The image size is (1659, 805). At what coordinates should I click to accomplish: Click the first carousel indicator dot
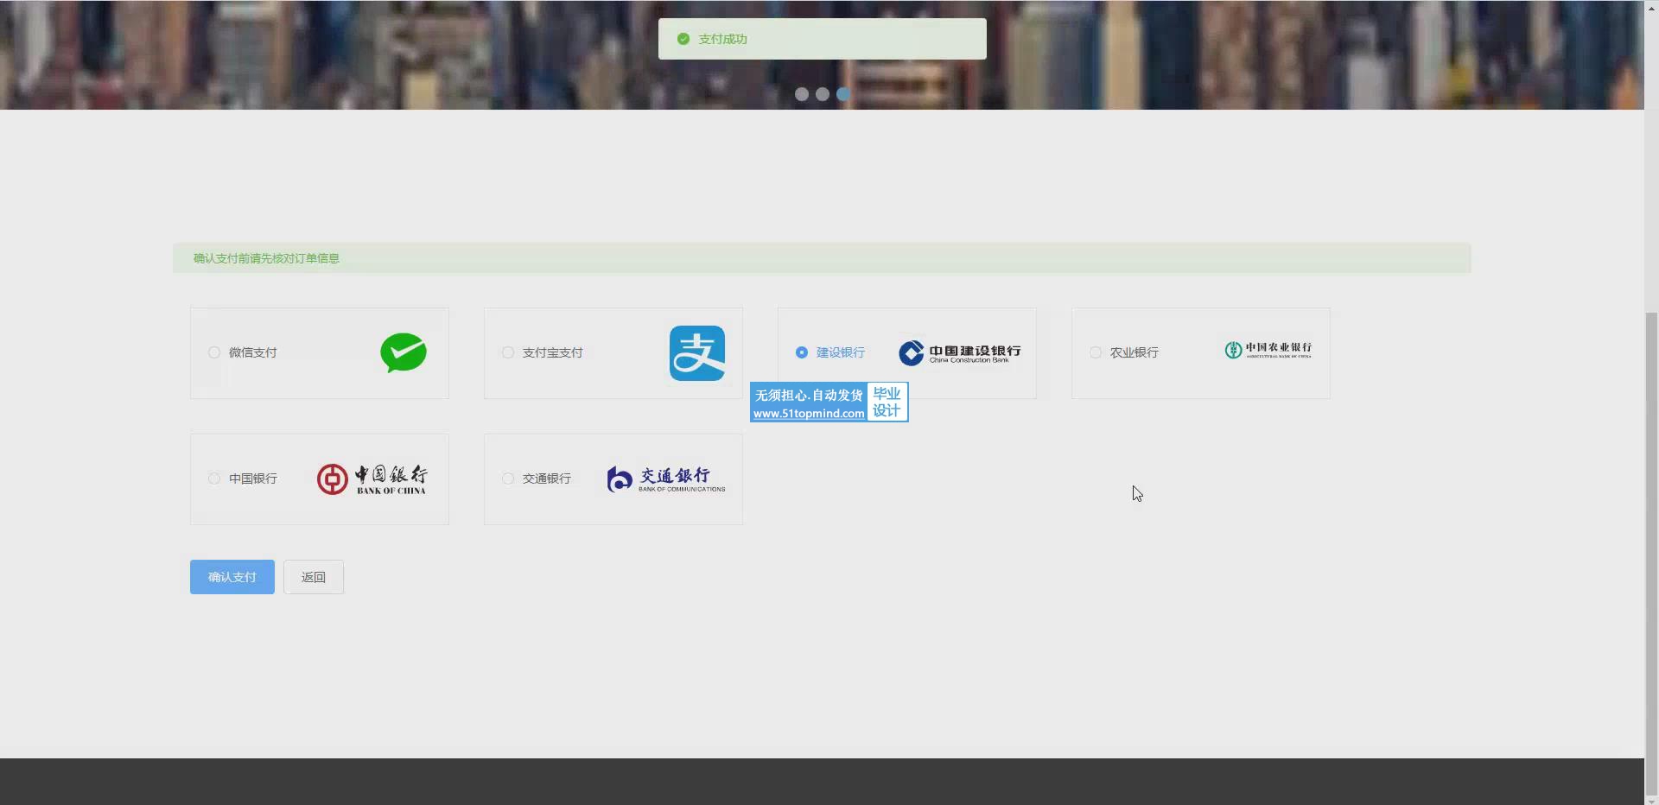[x=802, y=94]
